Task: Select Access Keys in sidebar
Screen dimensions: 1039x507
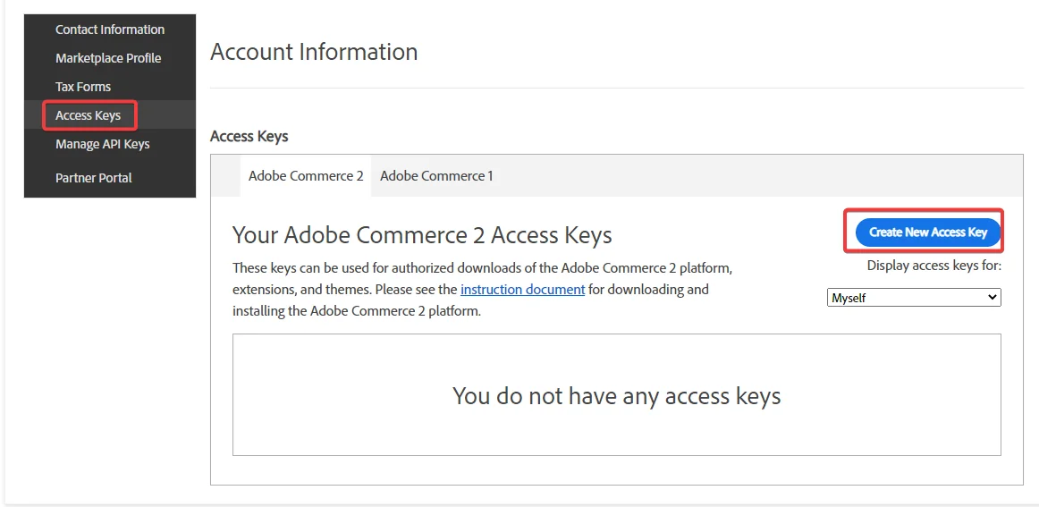Action: [89, 115]
